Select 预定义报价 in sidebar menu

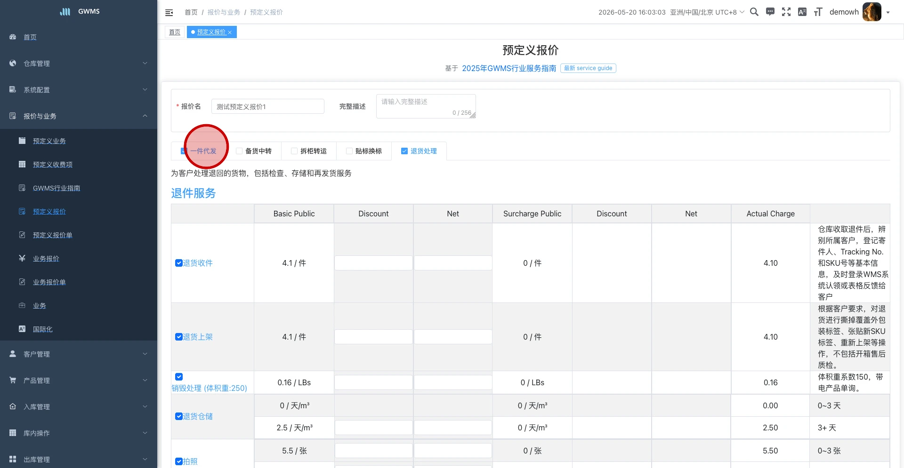49,212
